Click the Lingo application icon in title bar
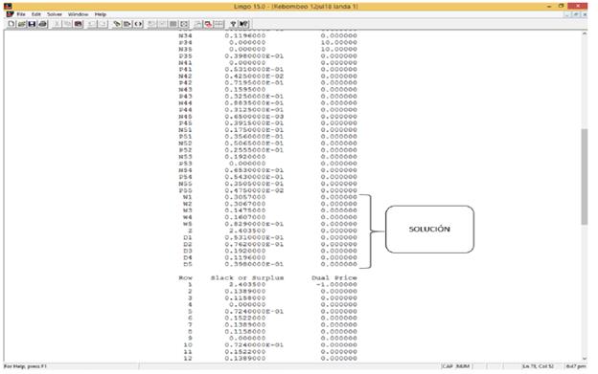The width and height of the screenshot is (598, 374). tap(8, 6)
